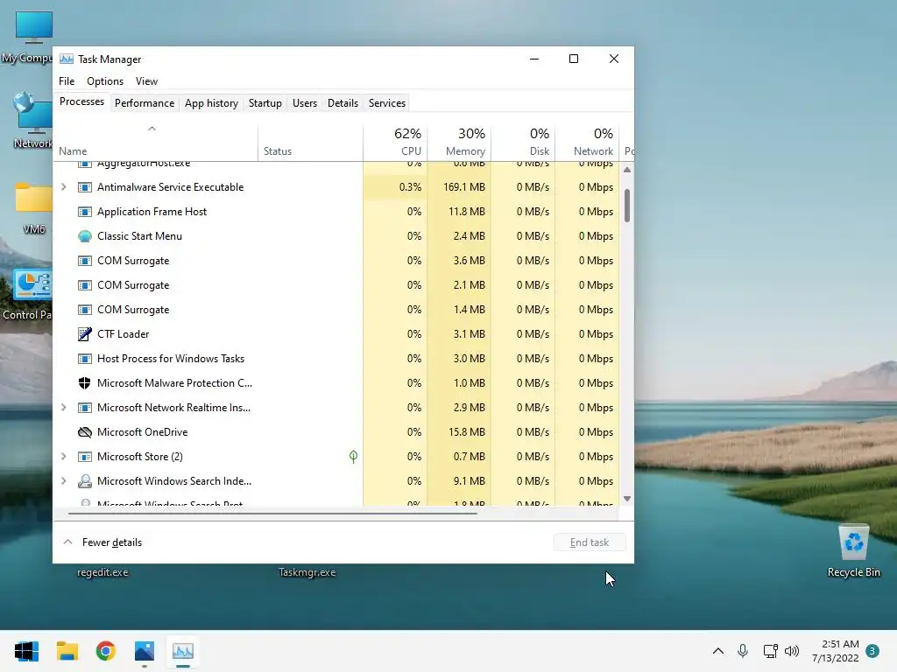Screen dimensions: 897x672
Task: Sort by the Memory column header
Action: pos(459,142)
